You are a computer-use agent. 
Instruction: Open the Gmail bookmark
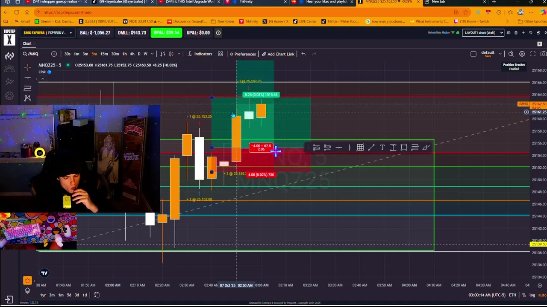[22, 21]
